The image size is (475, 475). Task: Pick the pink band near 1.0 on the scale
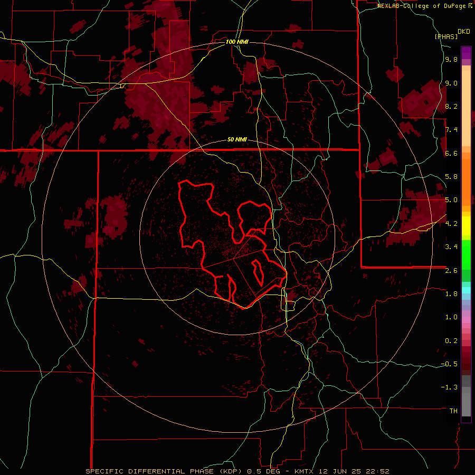pyautogui.click(x=466, y=320)
